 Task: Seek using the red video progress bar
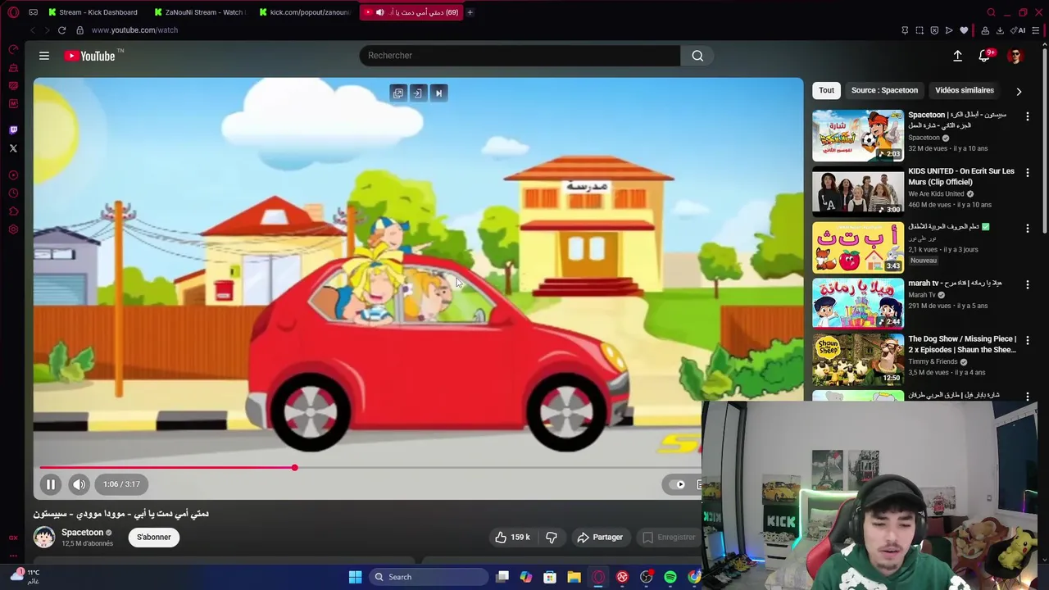[x=166, y=468]
